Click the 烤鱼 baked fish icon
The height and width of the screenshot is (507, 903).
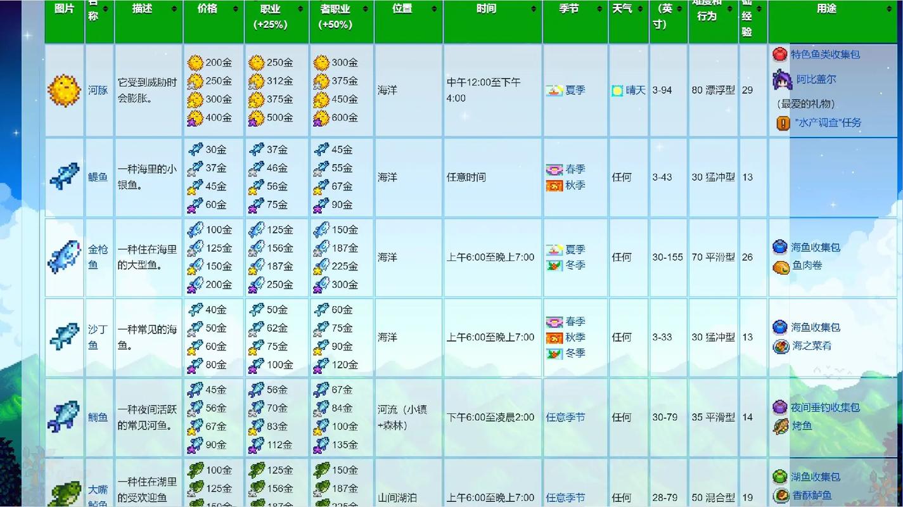pyautogui.click(x=780, y=426)
